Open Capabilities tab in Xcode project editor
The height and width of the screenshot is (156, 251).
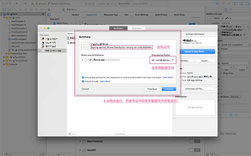[91, 15]
